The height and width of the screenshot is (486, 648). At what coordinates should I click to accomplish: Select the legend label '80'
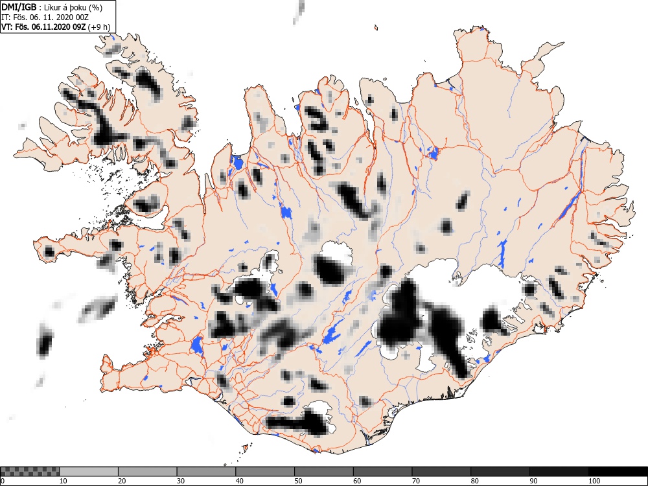pos(474,481)
